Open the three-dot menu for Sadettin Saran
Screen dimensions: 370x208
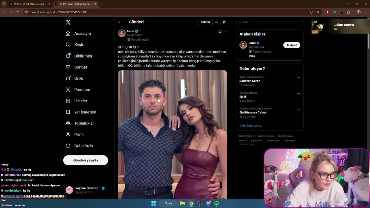coord(298,78)
